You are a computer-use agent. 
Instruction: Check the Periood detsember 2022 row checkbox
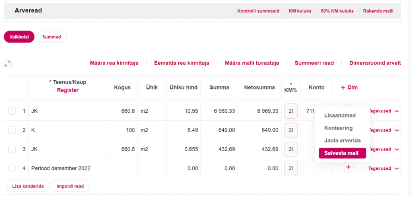[x=12, y=169]
